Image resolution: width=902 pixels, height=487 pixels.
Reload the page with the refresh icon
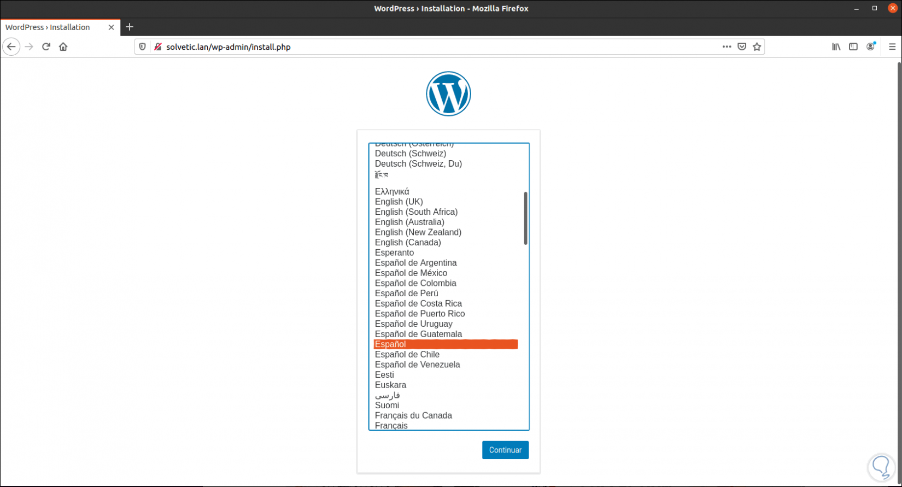[x=46, y=47]
